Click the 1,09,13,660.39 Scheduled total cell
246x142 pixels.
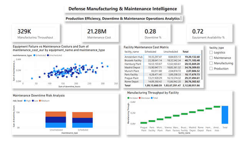point(153,86)
